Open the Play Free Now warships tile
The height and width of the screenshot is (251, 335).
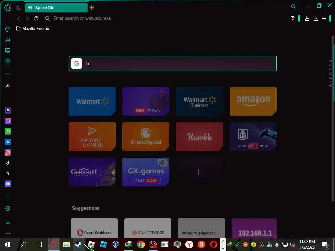coord(253,137)
